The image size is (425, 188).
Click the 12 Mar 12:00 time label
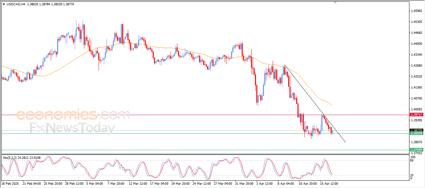[138, 183]
